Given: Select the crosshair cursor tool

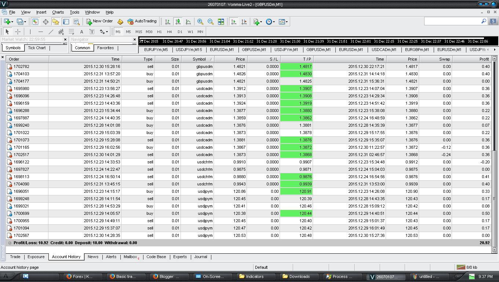Looking at the screenshot, I should pos(18,32).
